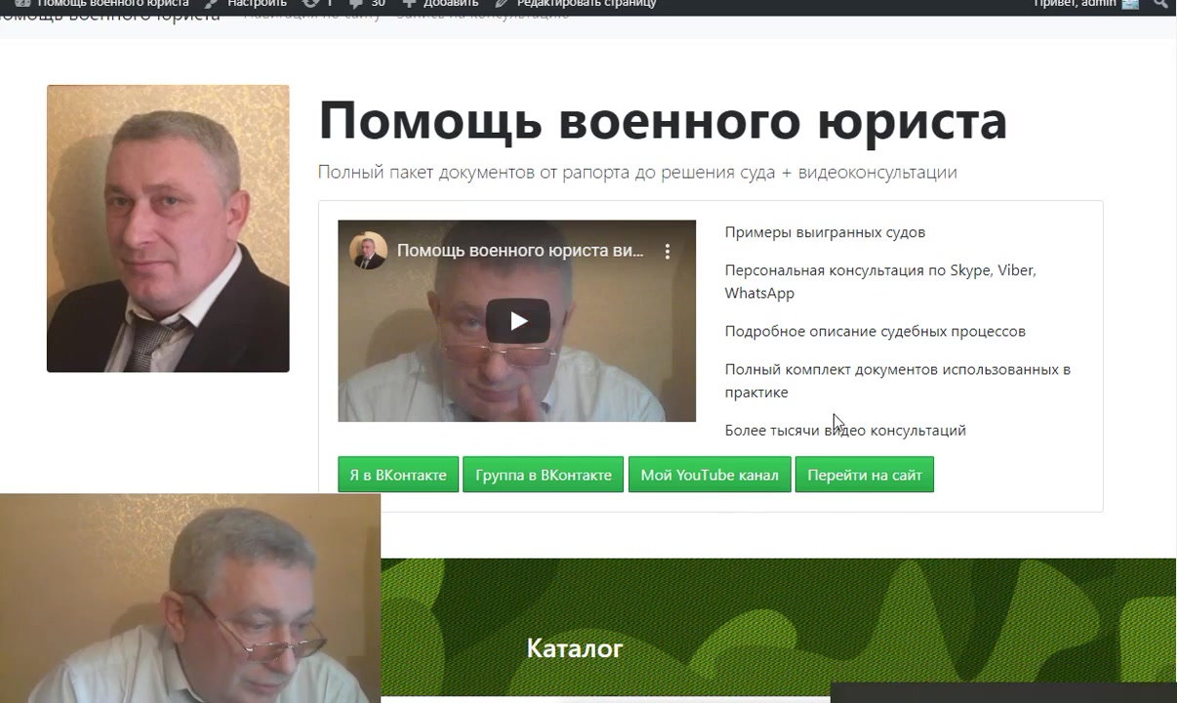Select the text "Примеры выигранных судов"
The height and width of the screenshot is (703, 1177).
click(825, 232)
